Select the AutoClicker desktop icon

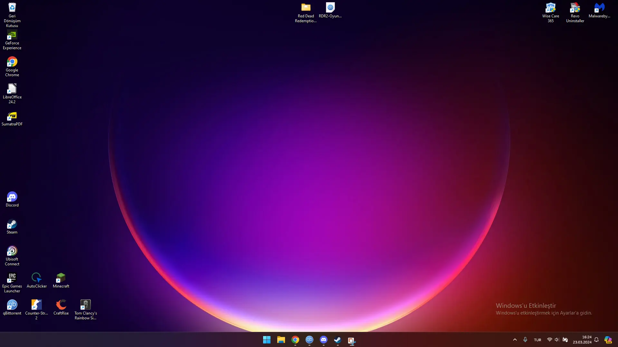point(36,280)
